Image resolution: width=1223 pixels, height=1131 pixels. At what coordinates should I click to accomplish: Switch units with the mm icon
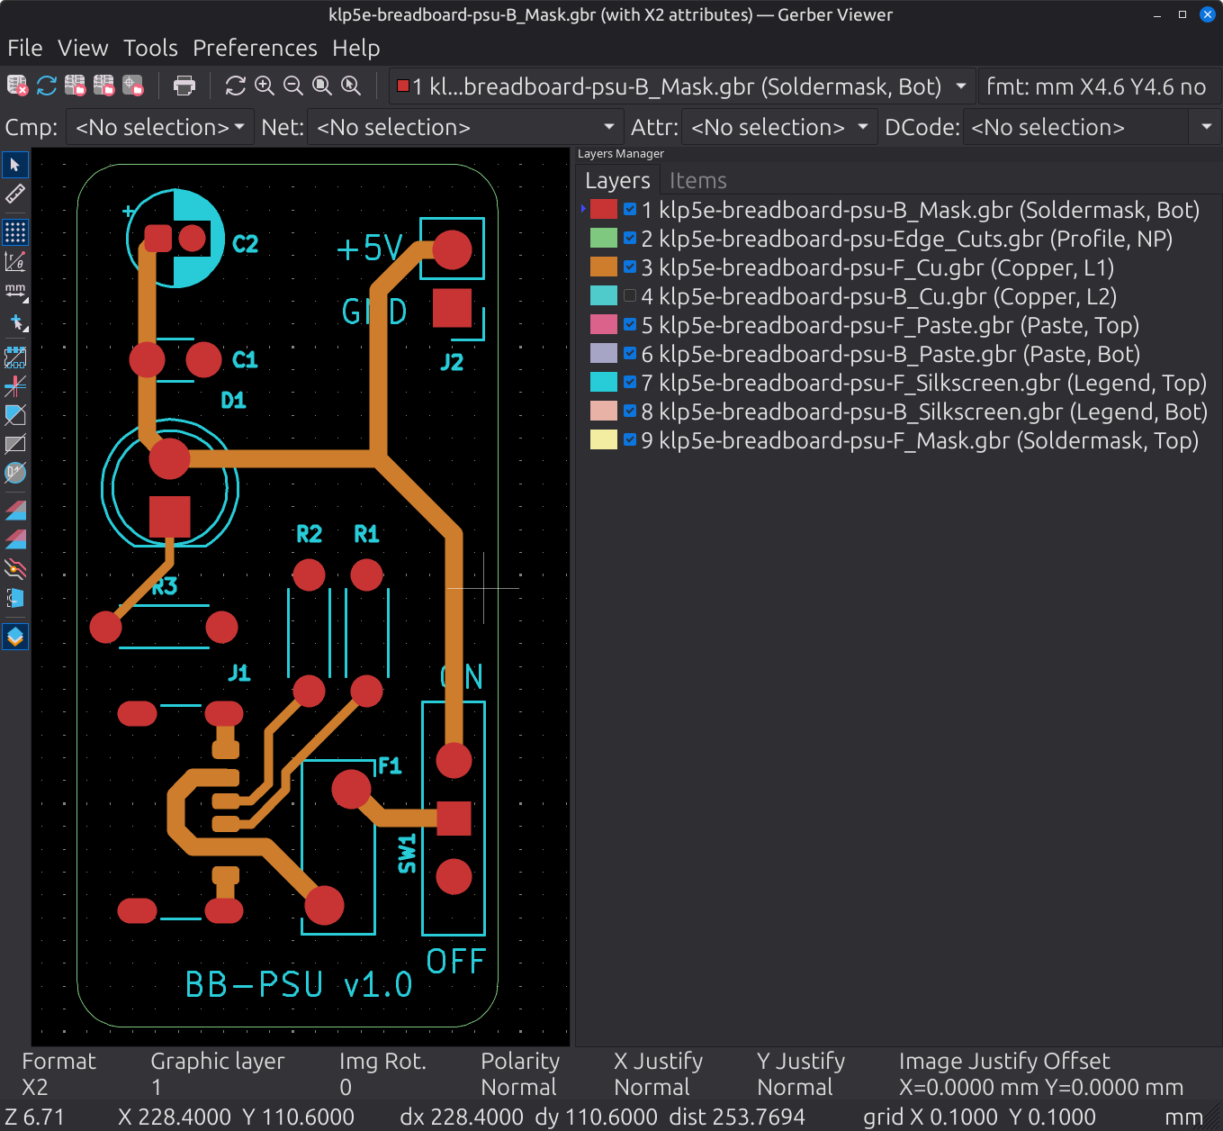15,291
